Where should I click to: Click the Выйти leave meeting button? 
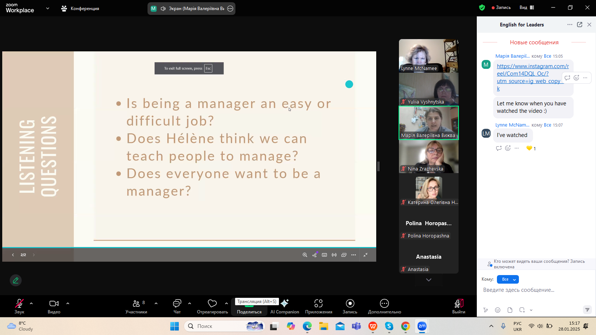459,306
